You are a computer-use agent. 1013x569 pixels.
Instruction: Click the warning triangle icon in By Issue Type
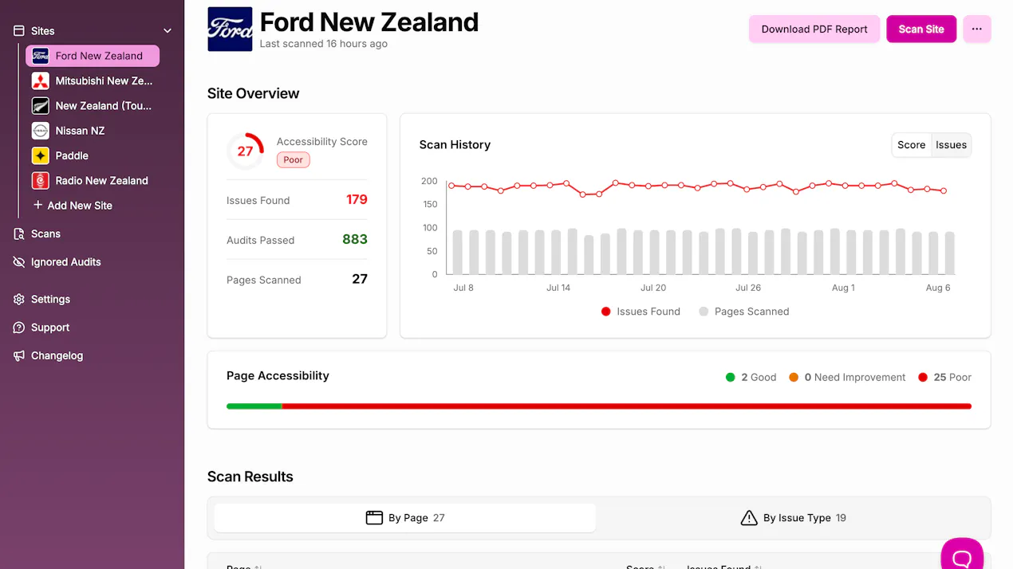pyautogui.click(x=749, y=518)
